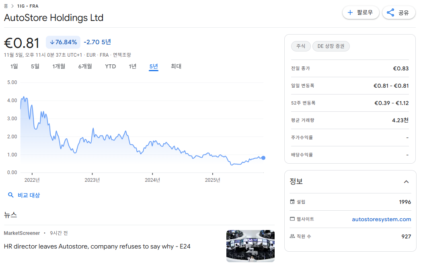Click the 전일 종가 value €0.83
Image resolution: width=421 pixels, height=265 pixels.
click(x=400, y=68)
